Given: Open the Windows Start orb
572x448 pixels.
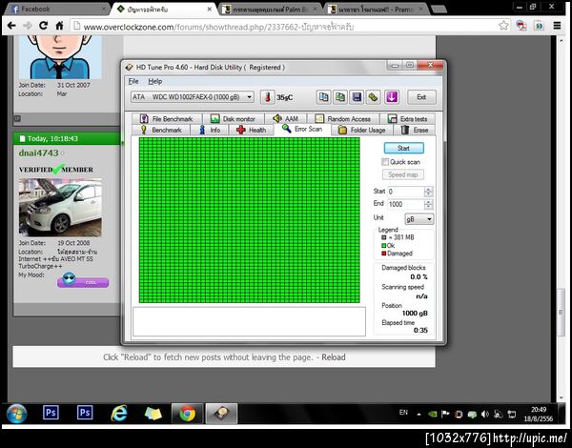Looking at the screenshot, I should 16,414.
